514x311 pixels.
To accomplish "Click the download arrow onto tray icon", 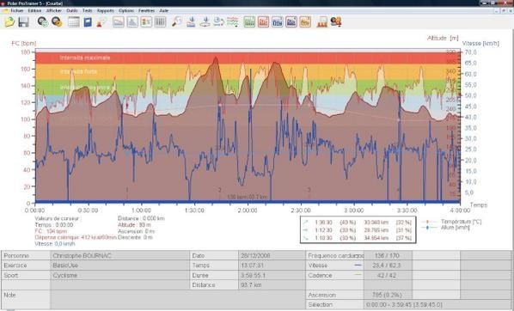I will (x=191, y=22).
